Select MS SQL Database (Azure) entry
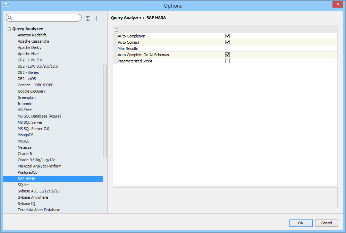This screenshot has width=346, height=233. coord(39,116)
